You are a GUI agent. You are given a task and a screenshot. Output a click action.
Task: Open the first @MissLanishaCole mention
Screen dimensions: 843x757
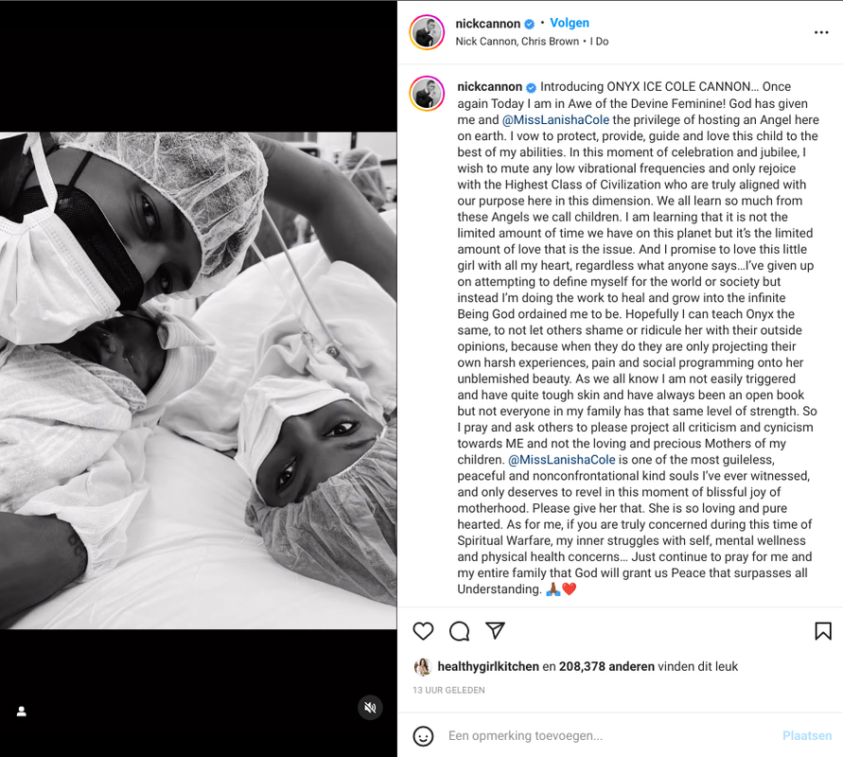tap(555, 120)
